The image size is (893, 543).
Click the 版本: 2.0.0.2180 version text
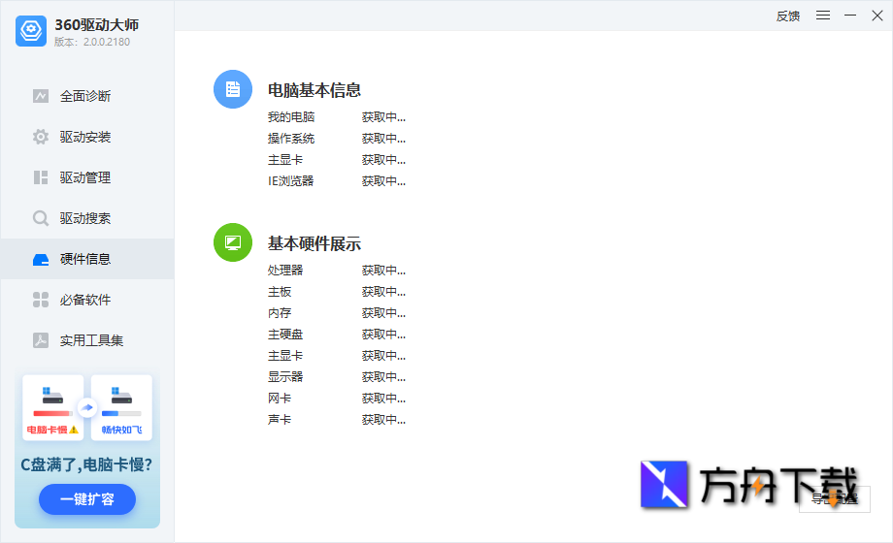[92, 42]
